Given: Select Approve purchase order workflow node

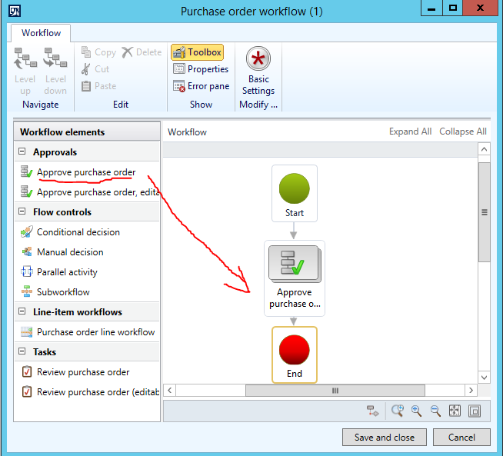Looking at the screenshot, I should point(294,278).
